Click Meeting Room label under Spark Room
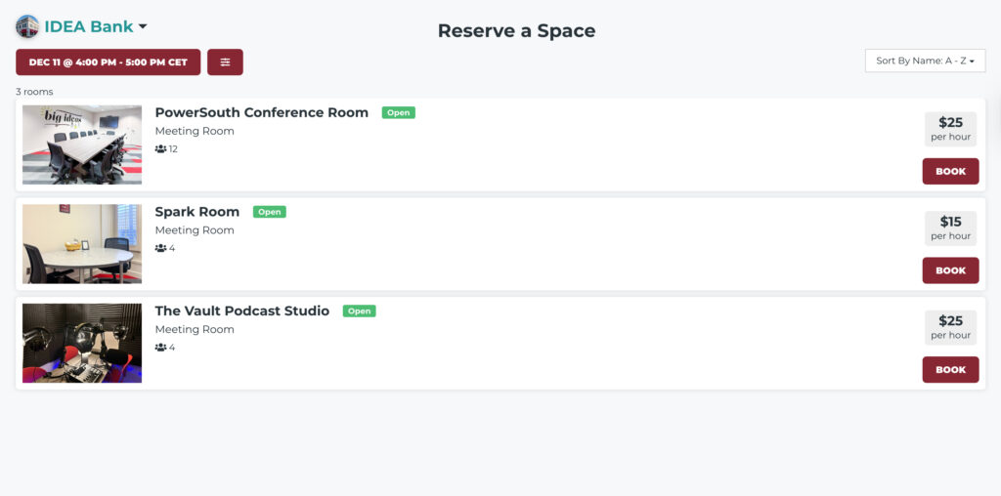Screen dimensions: 1001x496 [x=195, y=230]
